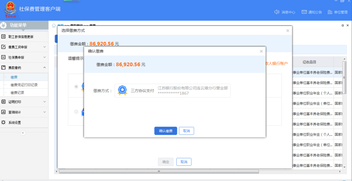Expand the 证明打印 menu chevron
The width and height of the screenshot is (352, 181).
click(44, 102)
